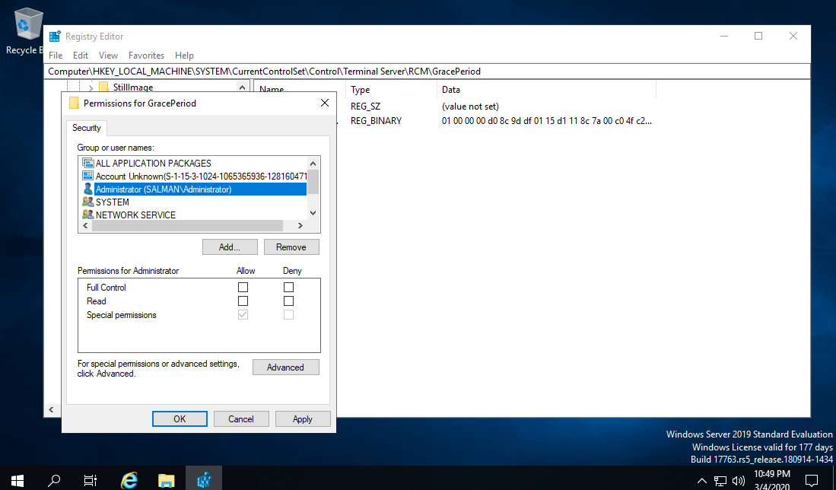
Task: Open Advanced permission settings
Action: pyautogui.click(x=286, y=367)
